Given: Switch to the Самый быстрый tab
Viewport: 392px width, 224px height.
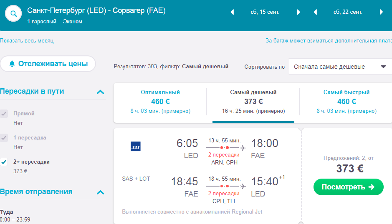Looking at the screenshot, I should (346, 102).
